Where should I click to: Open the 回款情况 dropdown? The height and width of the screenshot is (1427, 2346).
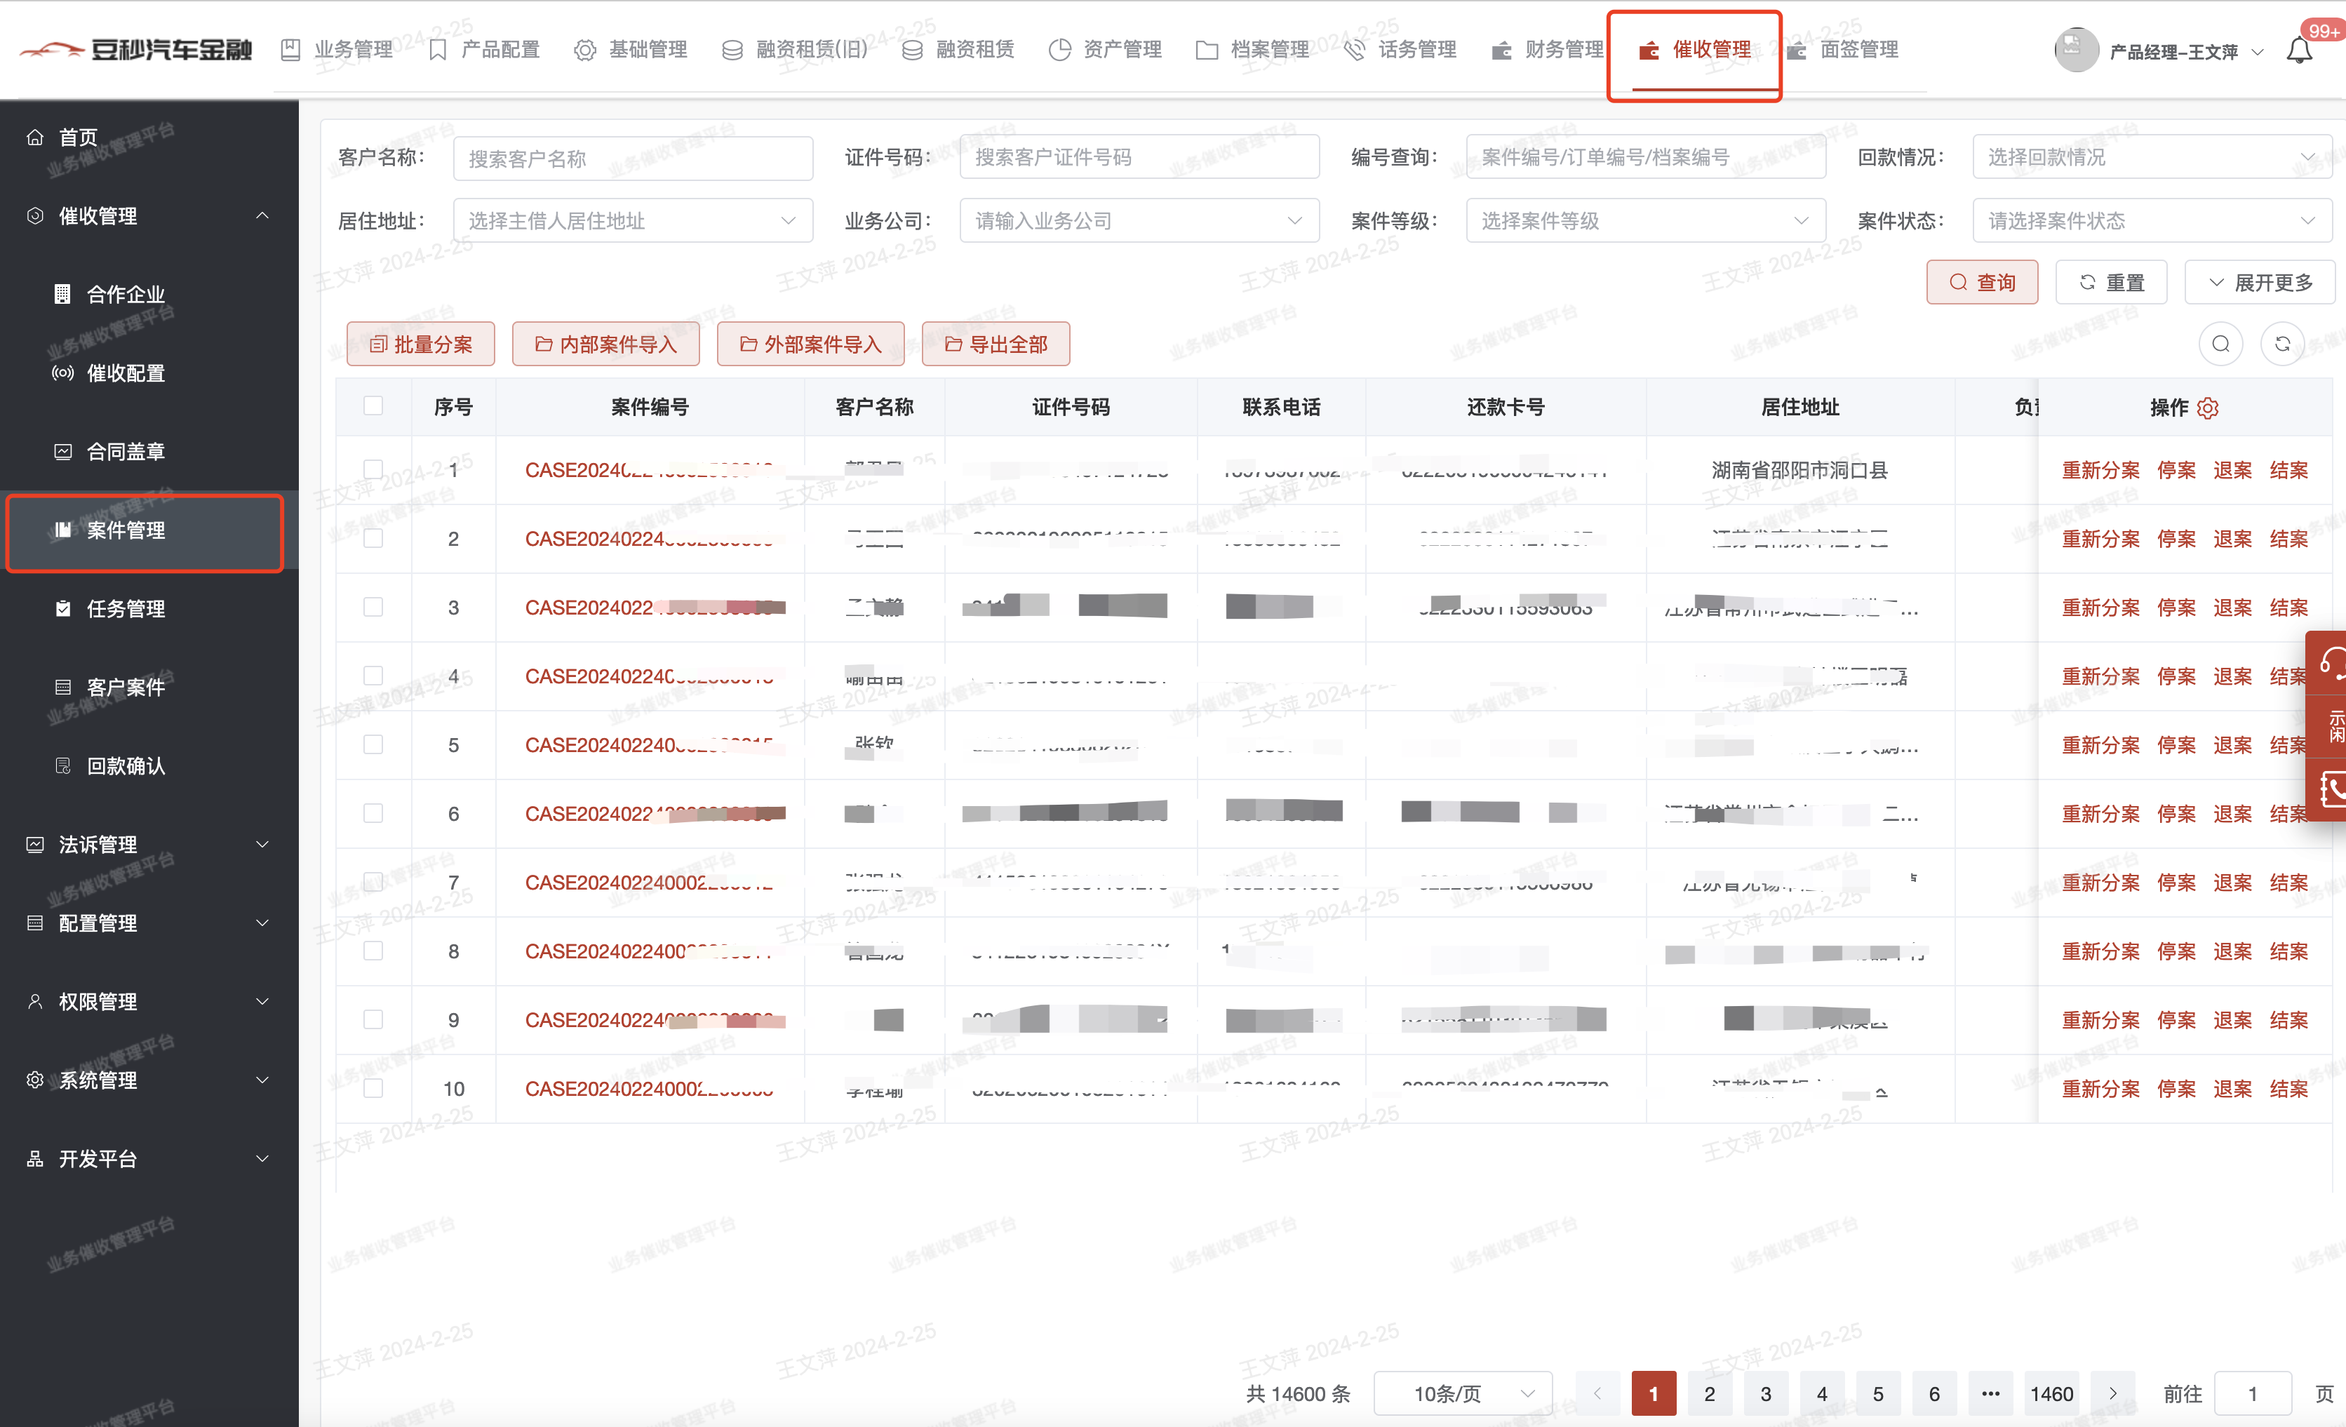click(2151, 157)
